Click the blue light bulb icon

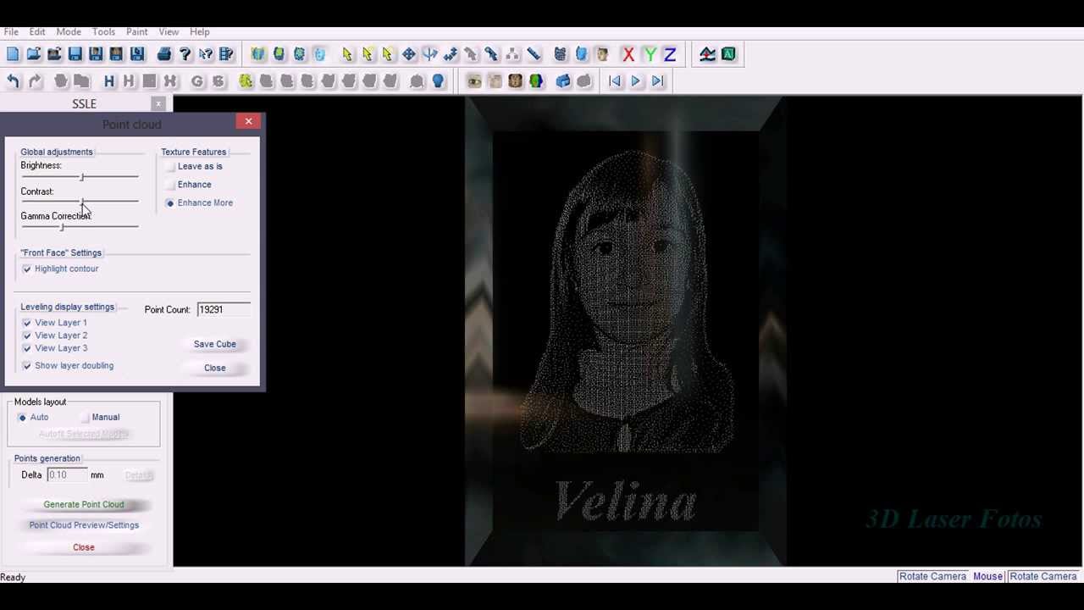tap(438, 81)
